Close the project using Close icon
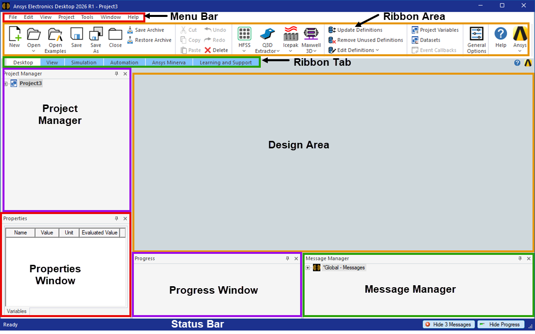The width and height of the screenshot is (535, 334). point(115,34)
